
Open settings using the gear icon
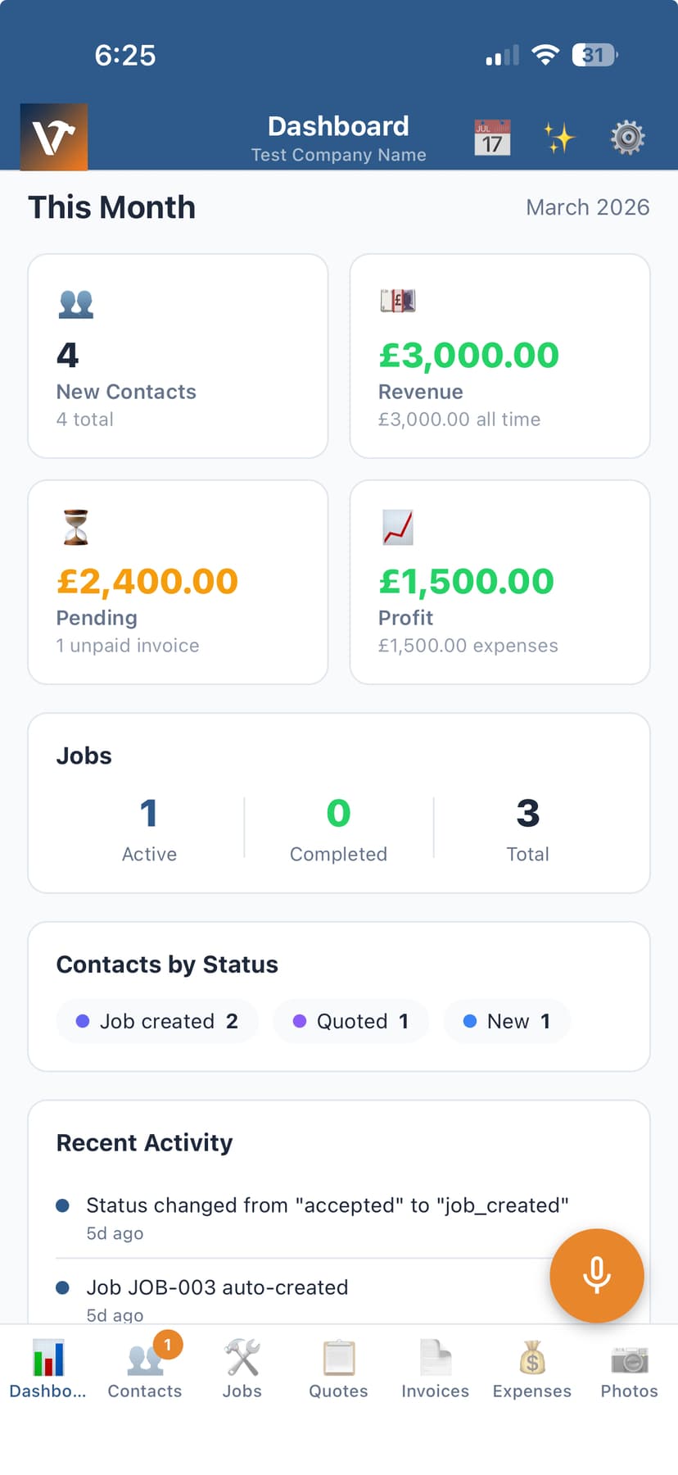pos(627,137)
